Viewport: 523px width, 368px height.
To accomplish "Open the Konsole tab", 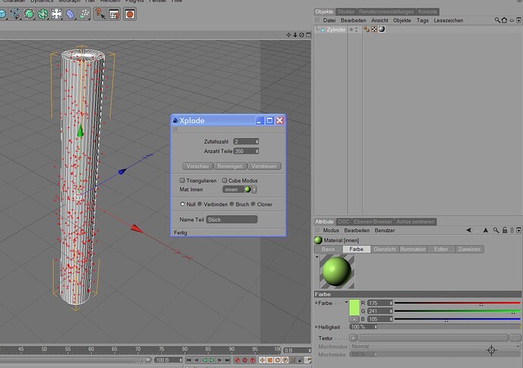I will [x=427, y=11].
